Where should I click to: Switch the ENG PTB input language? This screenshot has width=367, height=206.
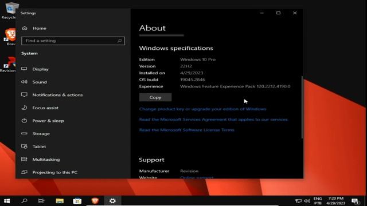pyautogui.click(x=318, y=201)
